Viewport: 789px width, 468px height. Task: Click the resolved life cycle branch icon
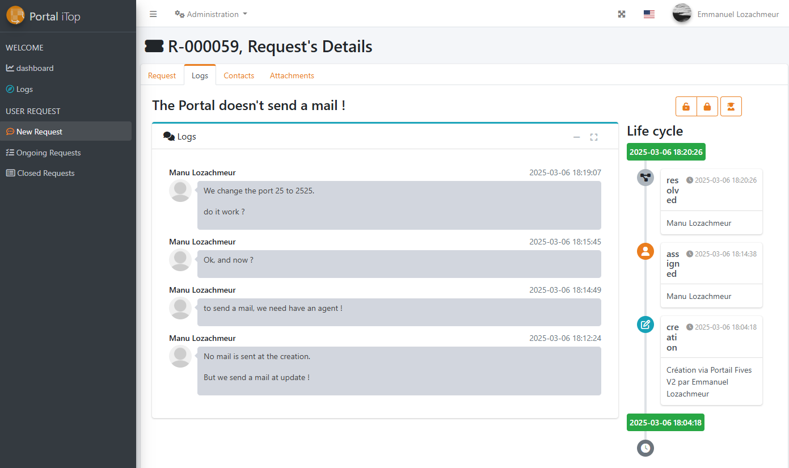645,178
